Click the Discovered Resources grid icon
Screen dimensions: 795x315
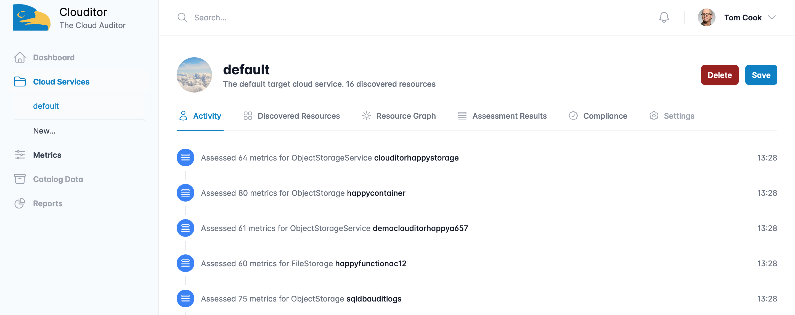pos(248,116)
